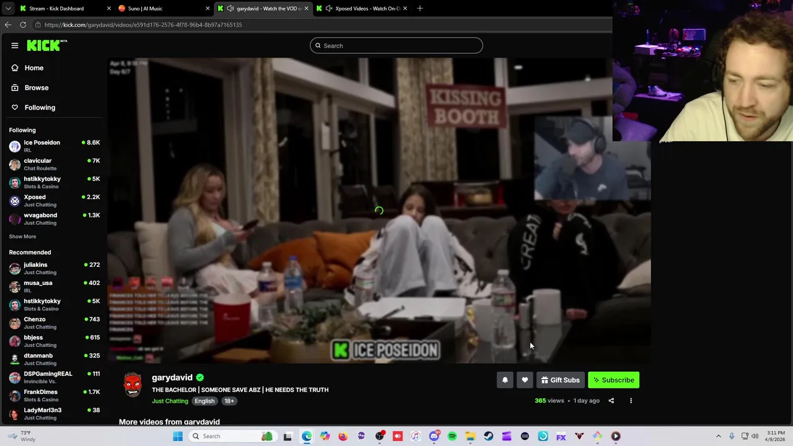Open Xposed channel in the Following list
Viewport: 793px width, 446px height.
[x=55, y=200]
